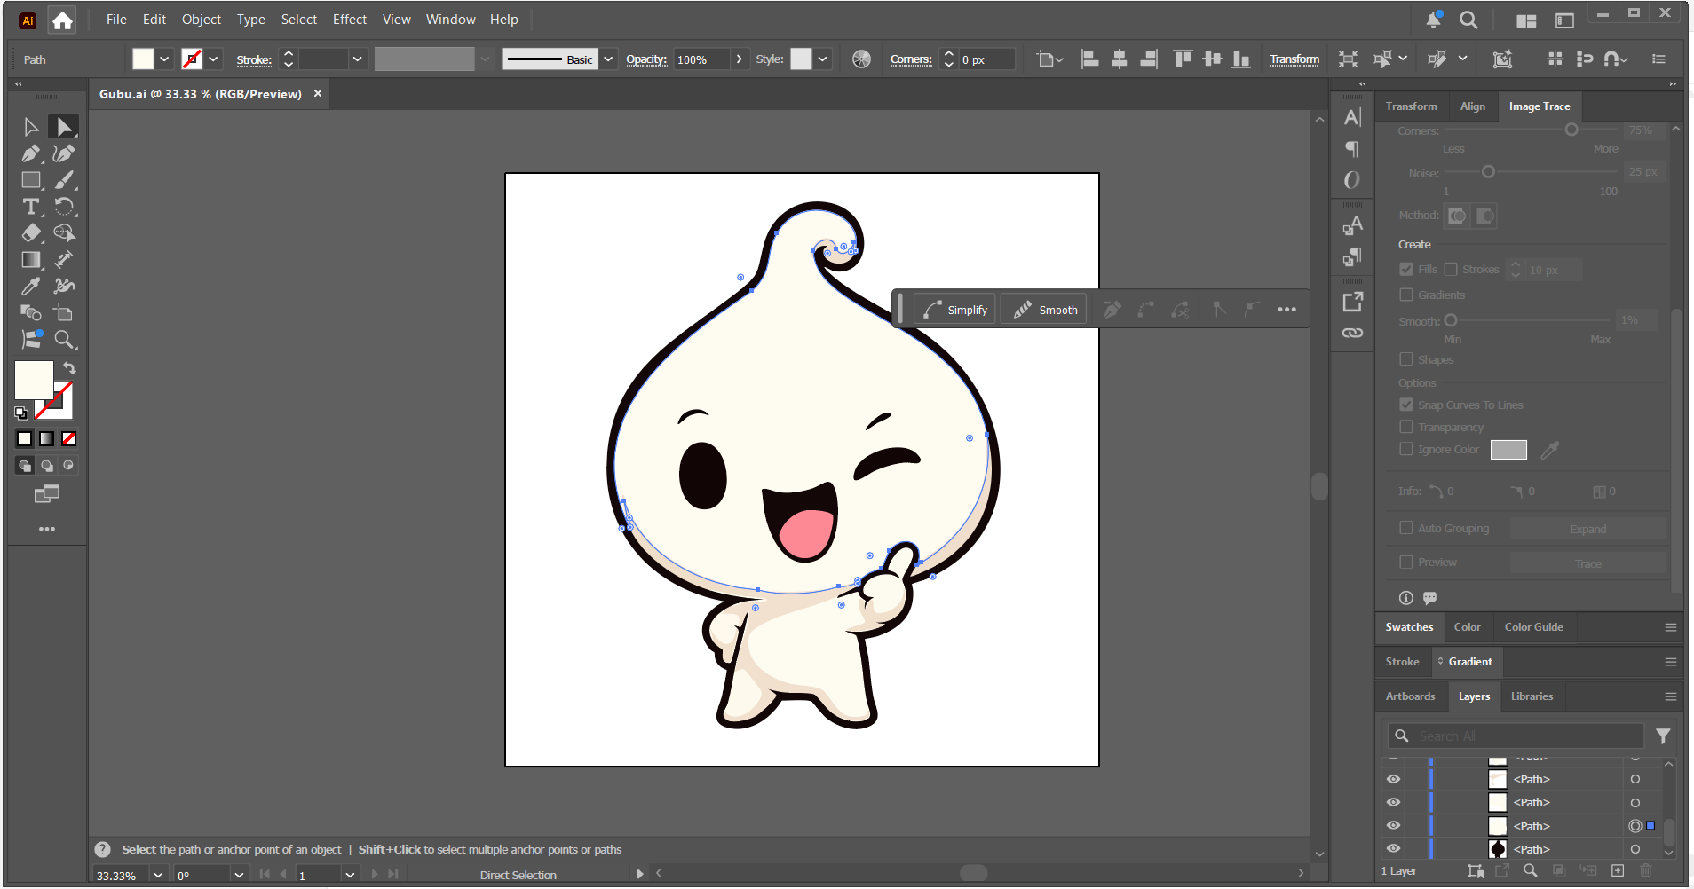Toggle Ignore Color checkbox
This screenshot has height=889, width=1694.
(x=1406, y=449)
